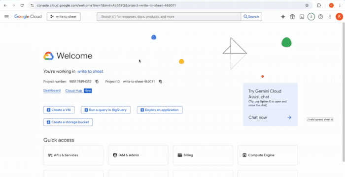Open the Cloud Hub link

click(73, 90)
